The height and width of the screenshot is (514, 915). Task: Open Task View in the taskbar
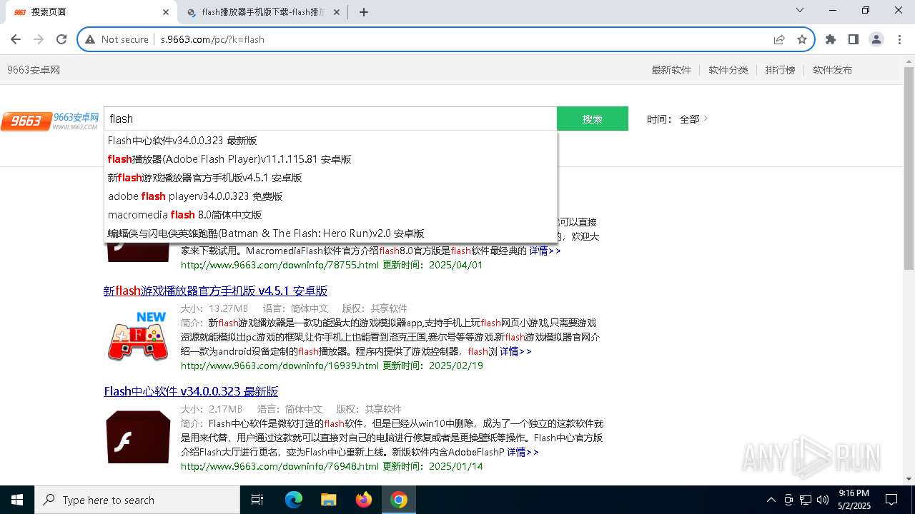coord(258,500)
